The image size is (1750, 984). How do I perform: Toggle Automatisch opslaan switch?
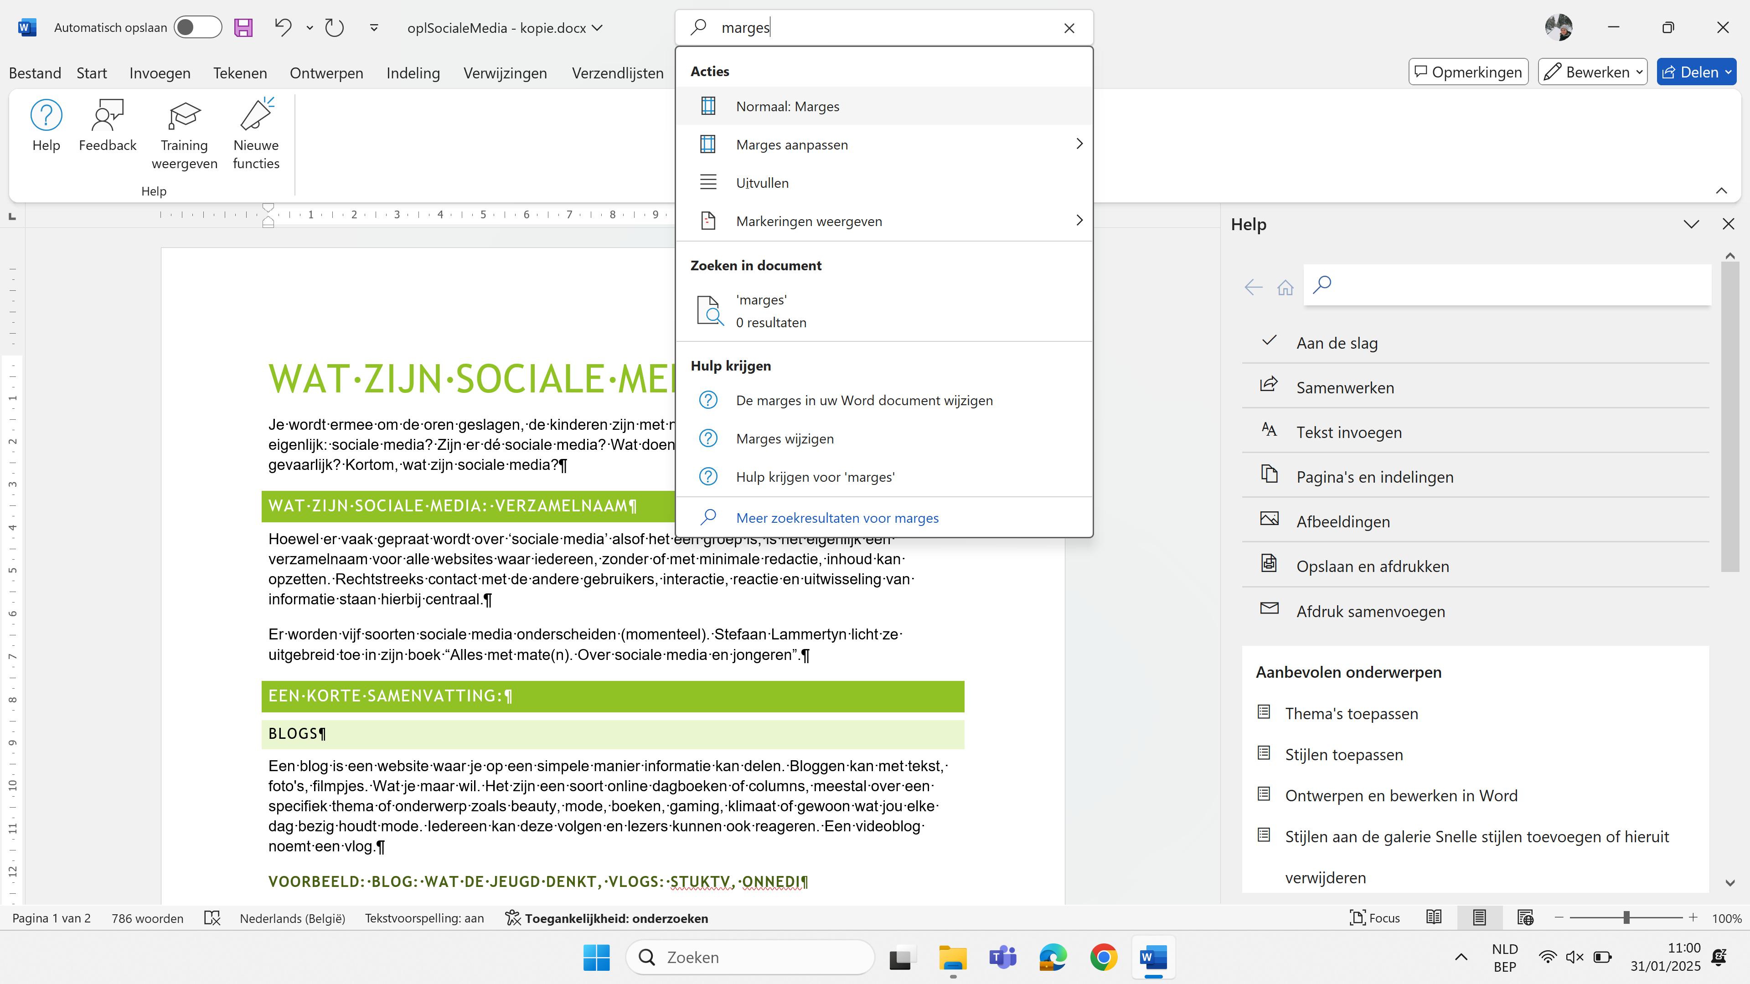[197, 28]
